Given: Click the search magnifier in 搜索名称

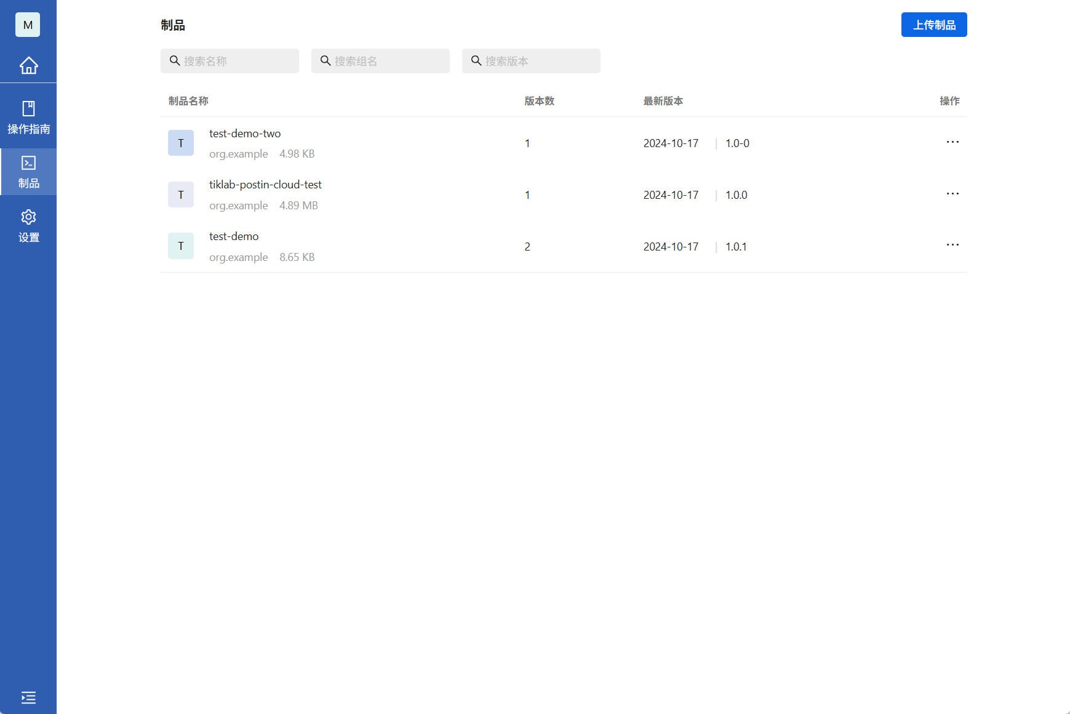Looking at the screenshot, I should (x=175, y=60).
